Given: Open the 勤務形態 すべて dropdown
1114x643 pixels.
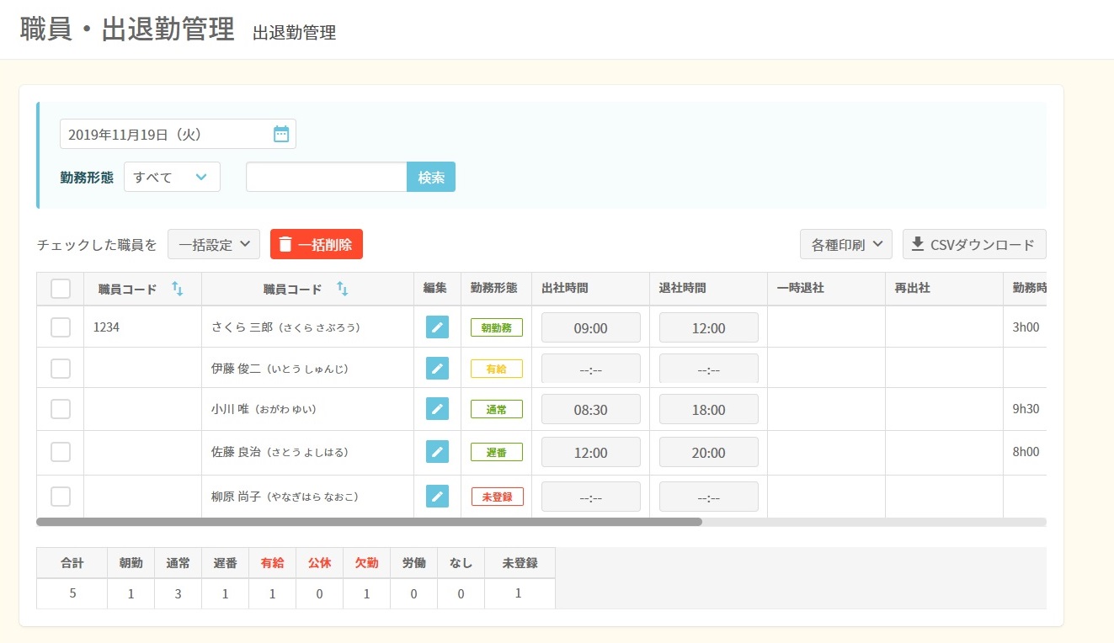Looking at the screenshot, I should [x=172, y=177].
